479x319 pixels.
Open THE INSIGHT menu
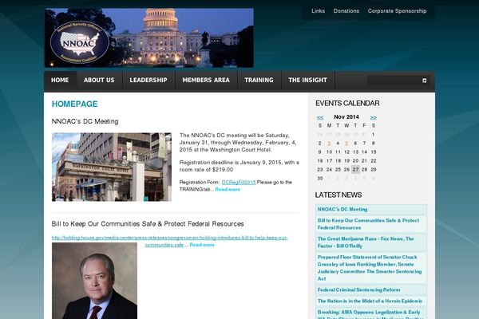pos(307,81)
